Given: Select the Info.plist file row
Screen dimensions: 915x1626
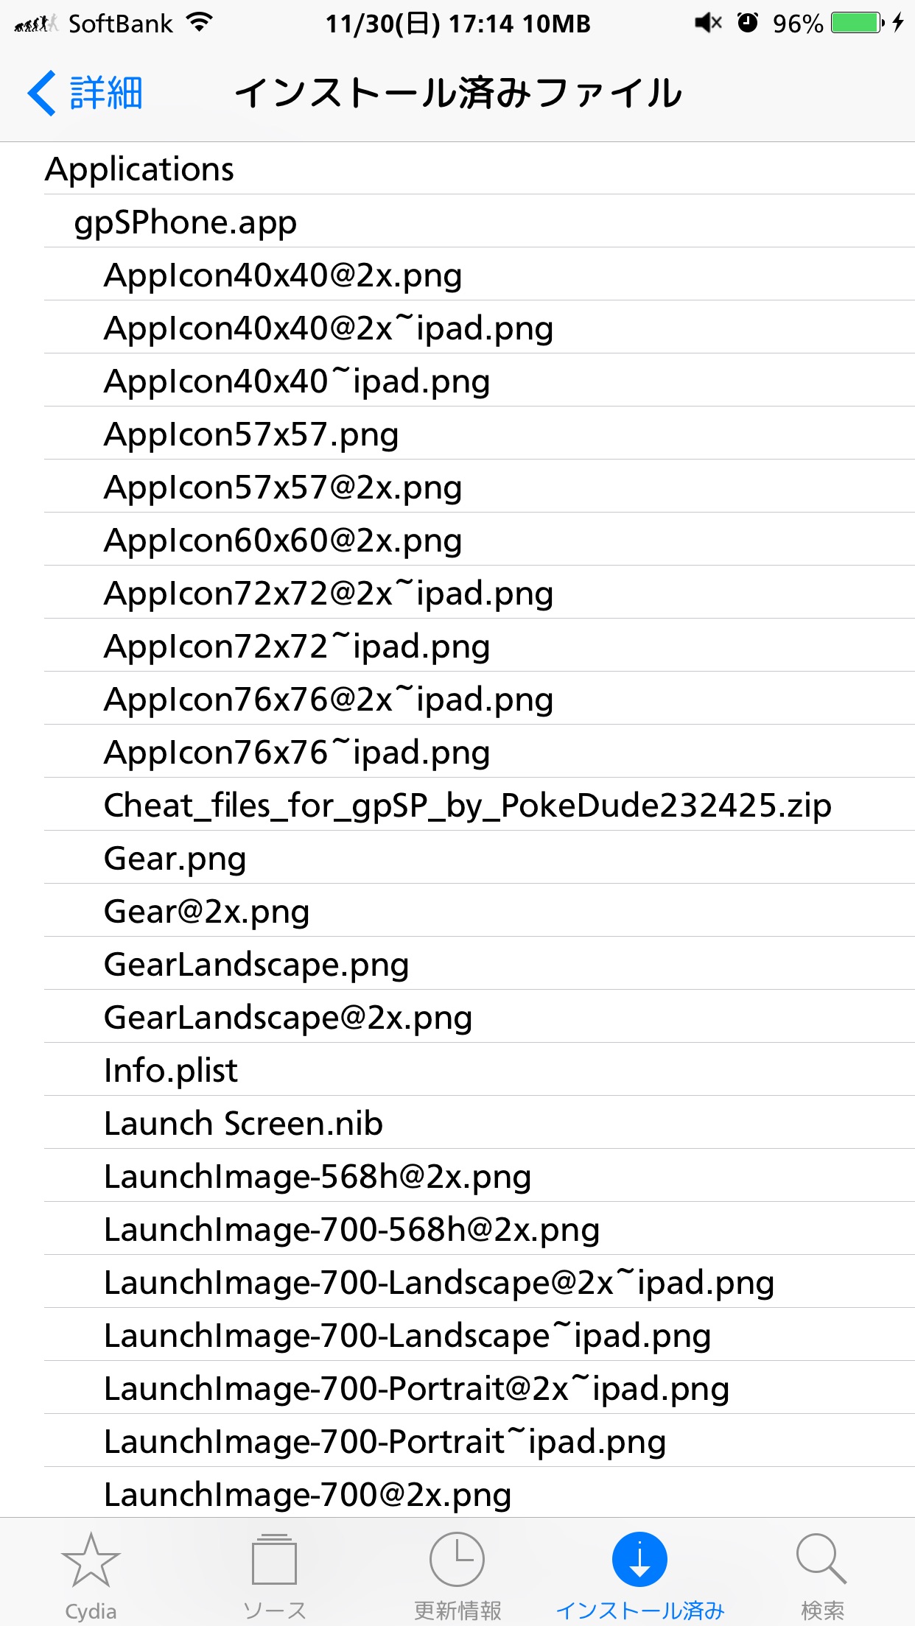Looking at the screenshot, I should [x=480, y=1070].
